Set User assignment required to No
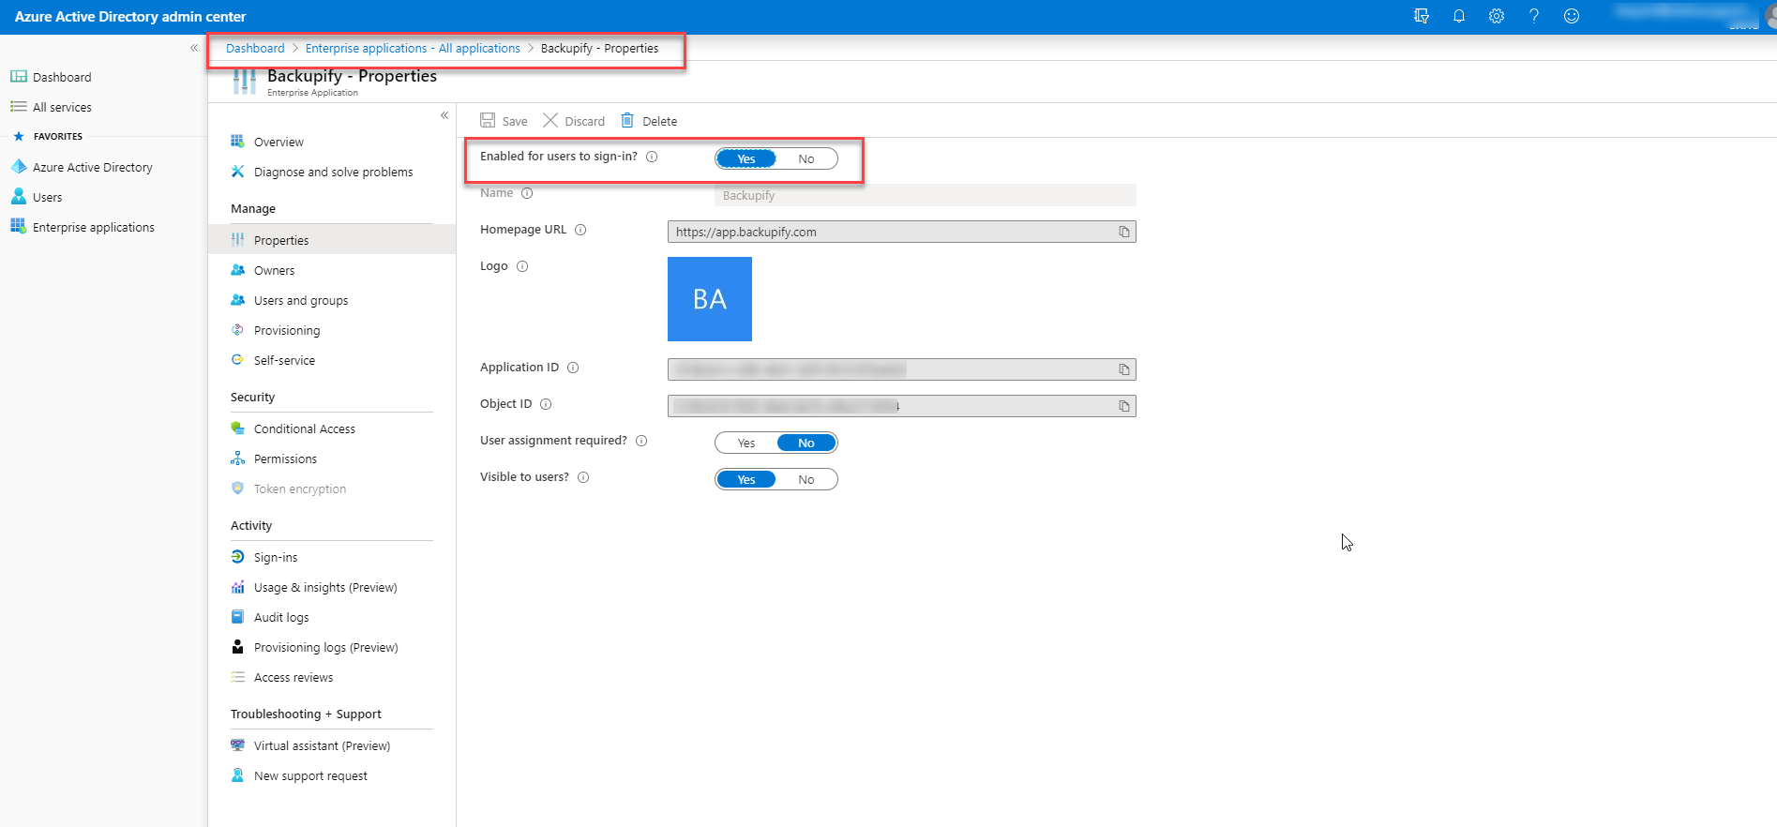1777x827 pixels. click(x=806, y=443)
